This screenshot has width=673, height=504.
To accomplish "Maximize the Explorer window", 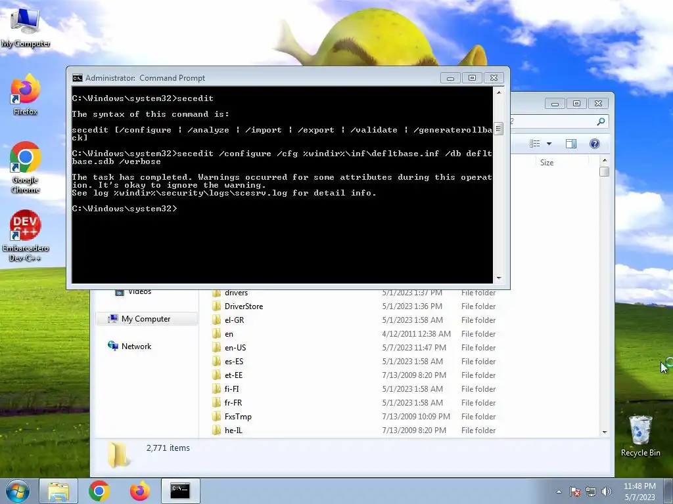I will (x=577, y=103).
